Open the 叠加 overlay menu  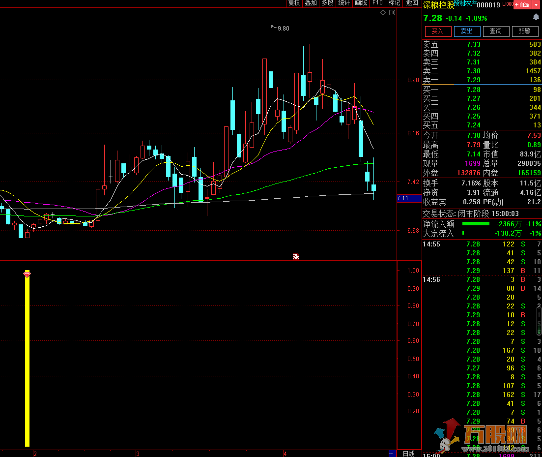311,3
